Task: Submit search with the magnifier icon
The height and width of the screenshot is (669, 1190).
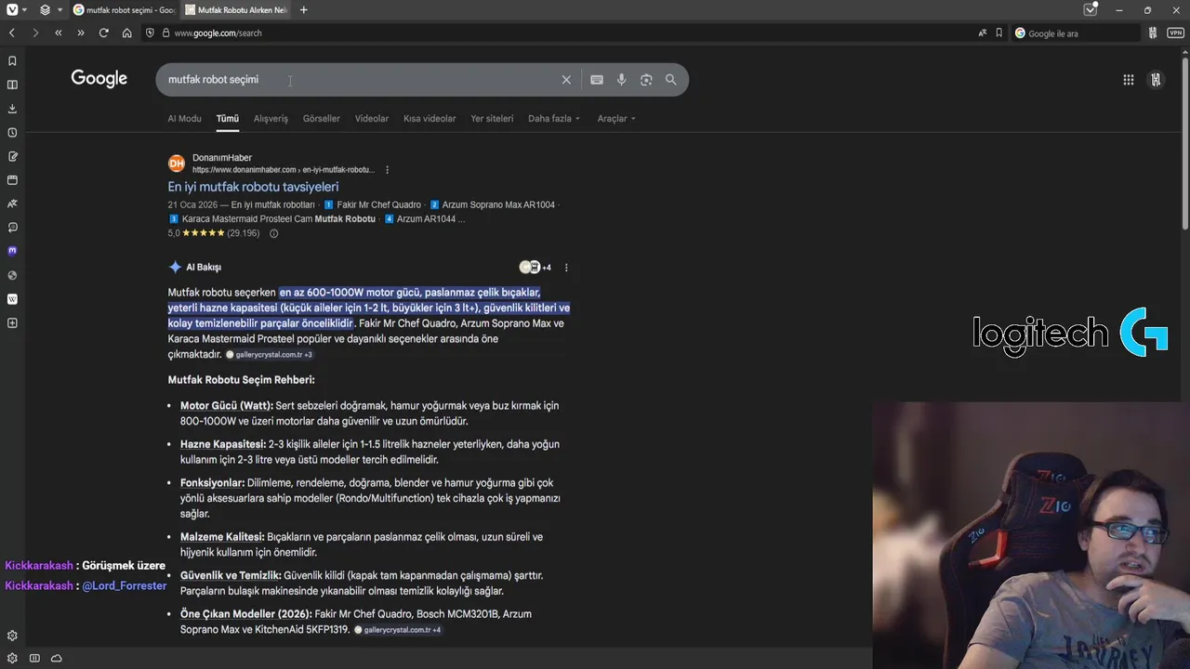Action: (671, 80)
